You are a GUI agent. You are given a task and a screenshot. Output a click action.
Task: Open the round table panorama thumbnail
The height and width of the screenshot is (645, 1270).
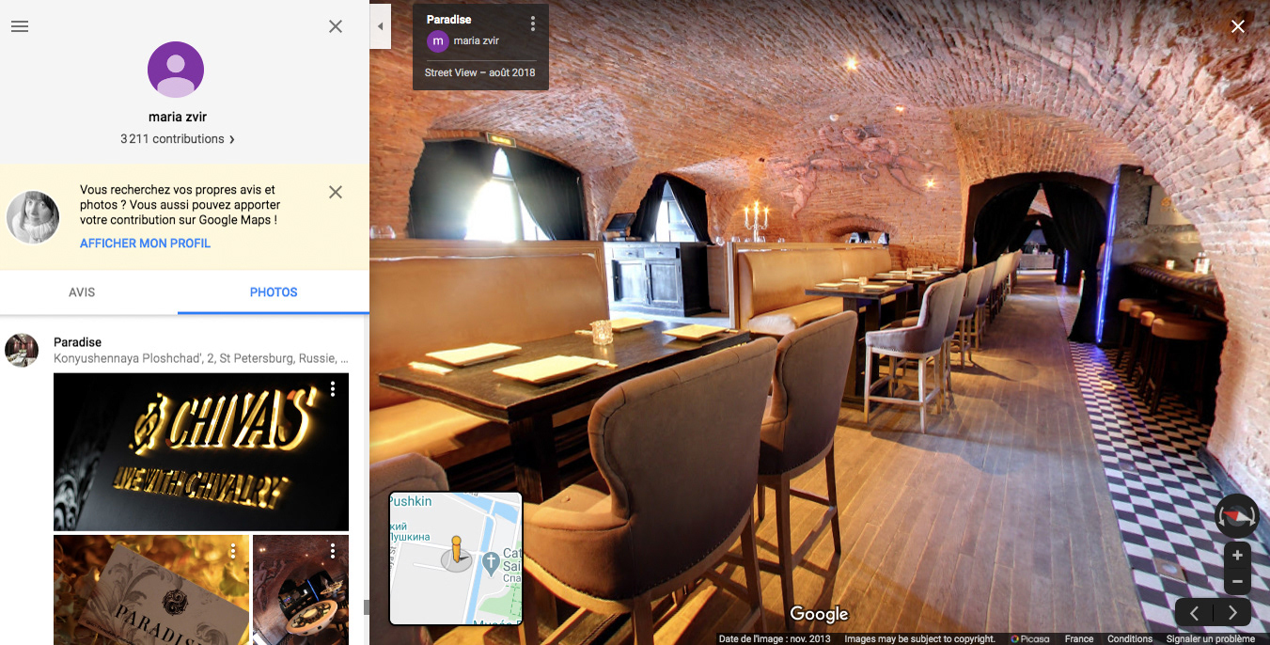pos(301,590)
